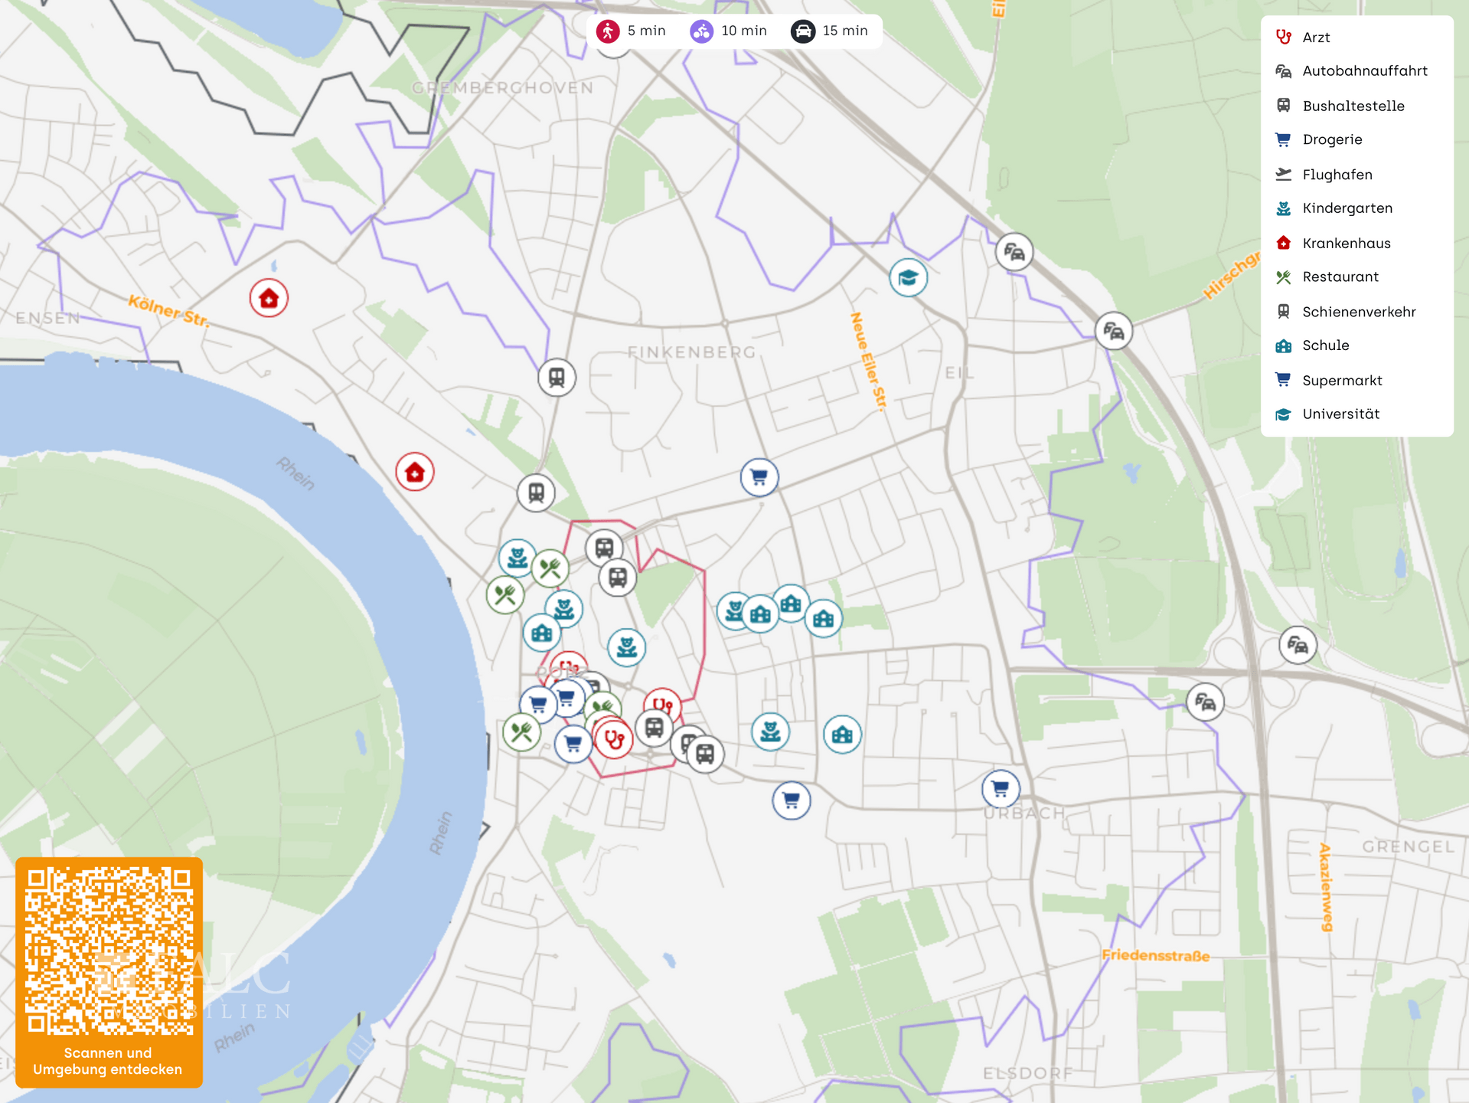Viewport: 1469px width, 1103px height.
Task: Click the southernmost shopping cart marker on map
Action: point(791,800)
